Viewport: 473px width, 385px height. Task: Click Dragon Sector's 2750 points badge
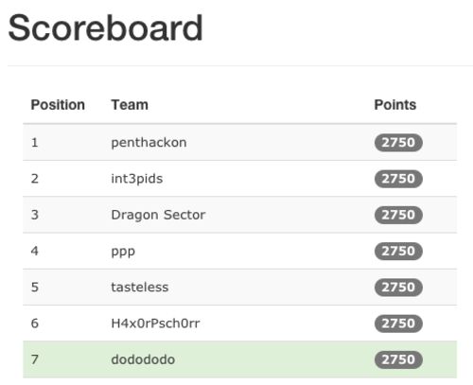398,215
